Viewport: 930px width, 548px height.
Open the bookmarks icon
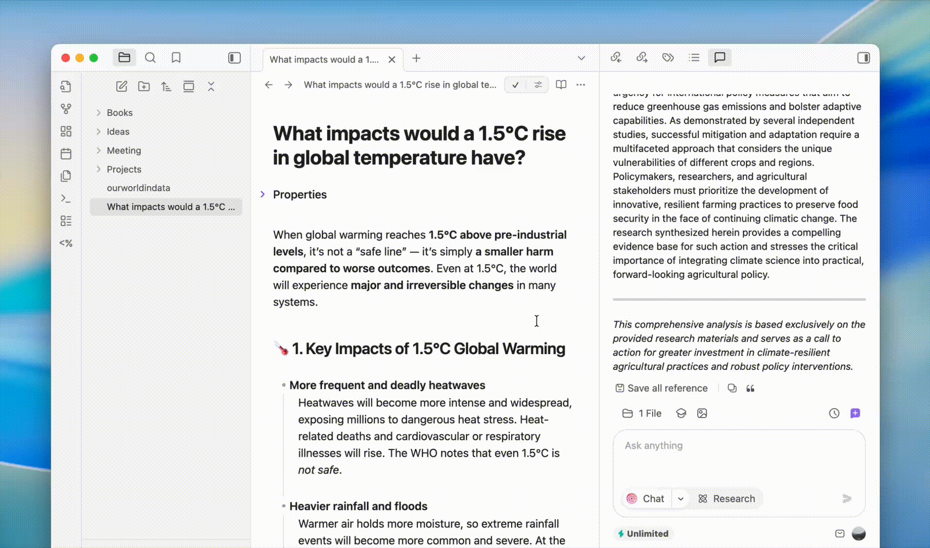176,57
